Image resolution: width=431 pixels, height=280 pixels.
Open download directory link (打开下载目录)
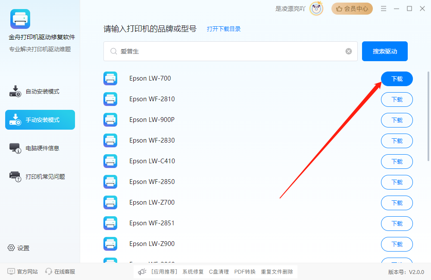click(x=224, y=29)
